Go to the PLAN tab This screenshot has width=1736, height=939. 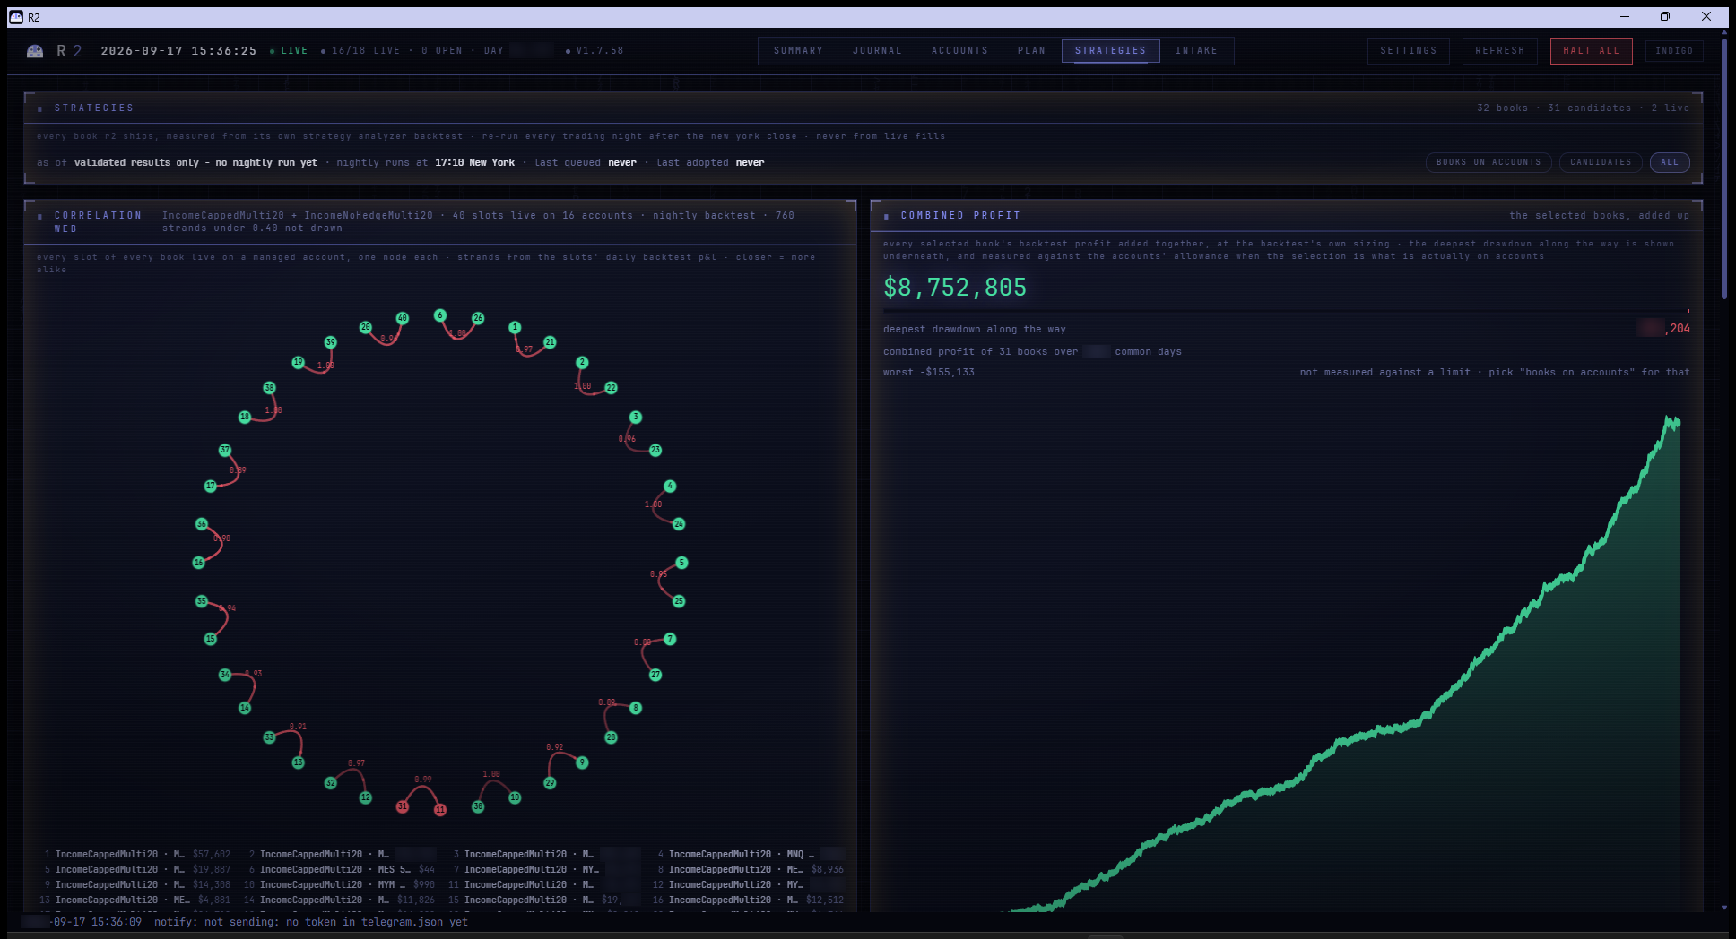[1031, 51]
